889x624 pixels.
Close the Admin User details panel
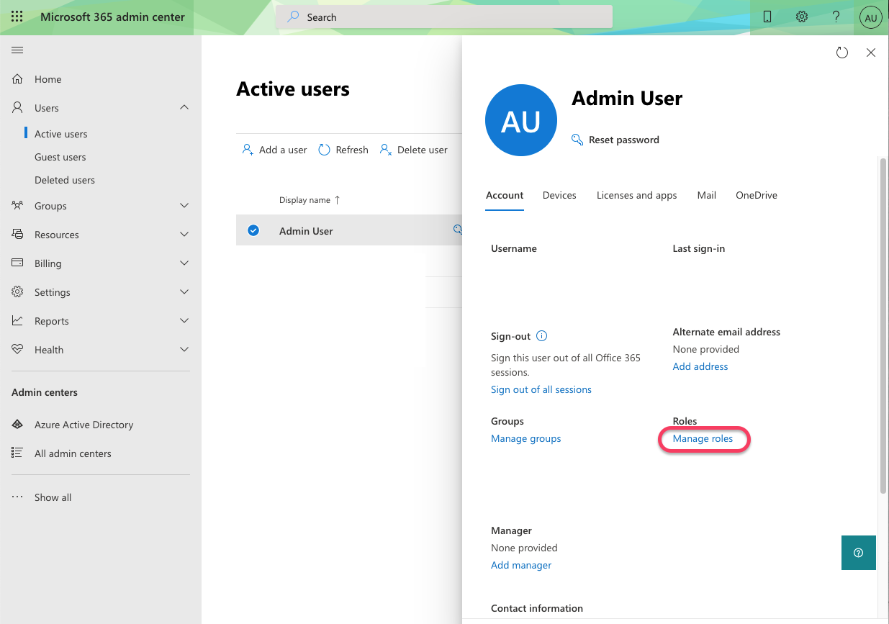pos(871,53)
